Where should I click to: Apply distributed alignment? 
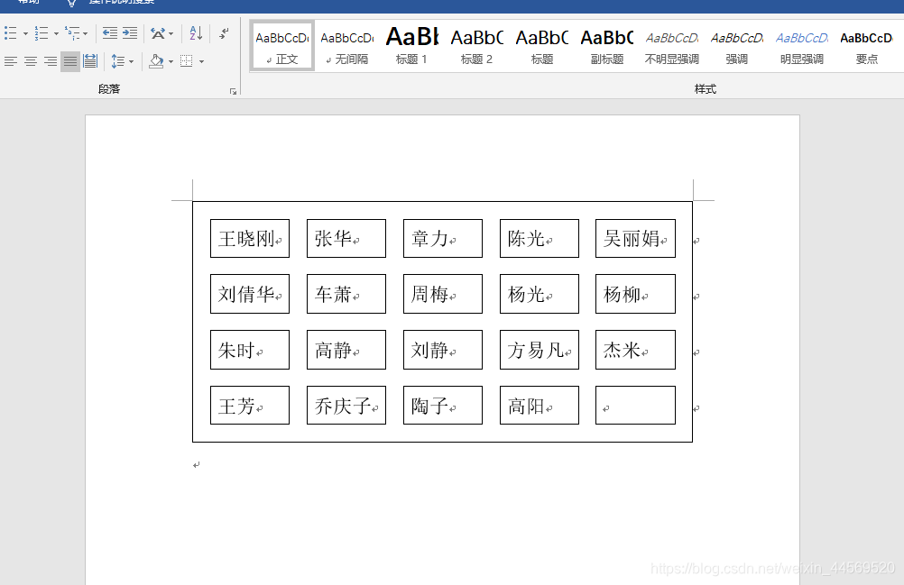[90, 61]
